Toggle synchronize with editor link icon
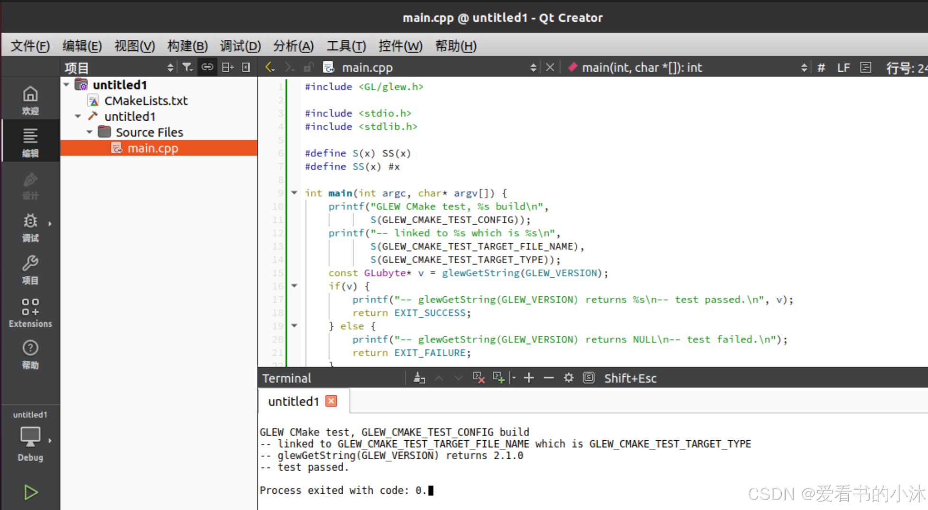This screenshot has width=928, height=510. pos(207,67)
